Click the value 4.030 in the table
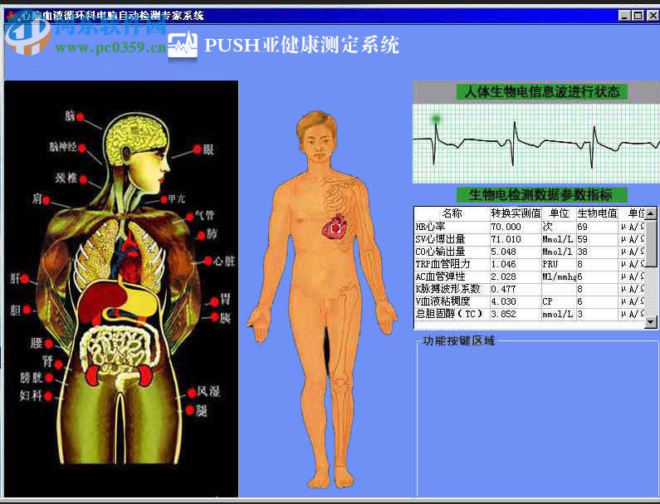 click(x=503, y=301)
